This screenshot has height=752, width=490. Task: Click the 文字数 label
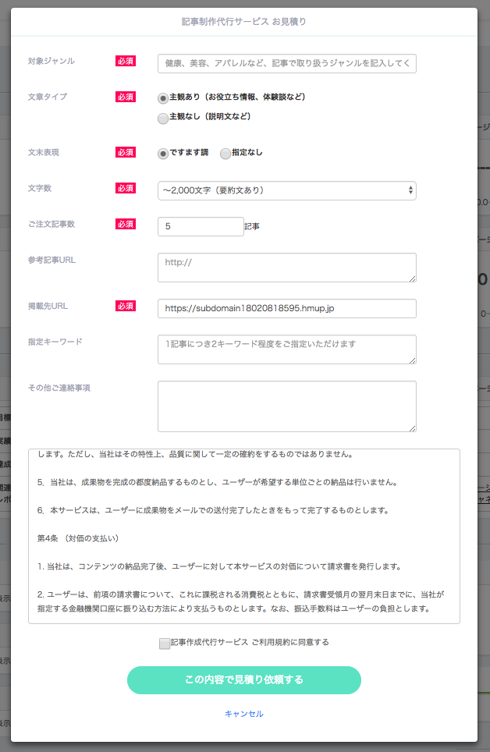coord(40,188)
